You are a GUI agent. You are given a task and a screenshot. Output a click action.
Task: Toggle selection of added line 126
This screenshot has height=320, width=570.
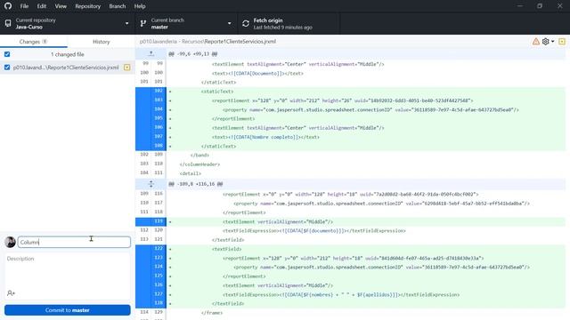click(151, 285)
